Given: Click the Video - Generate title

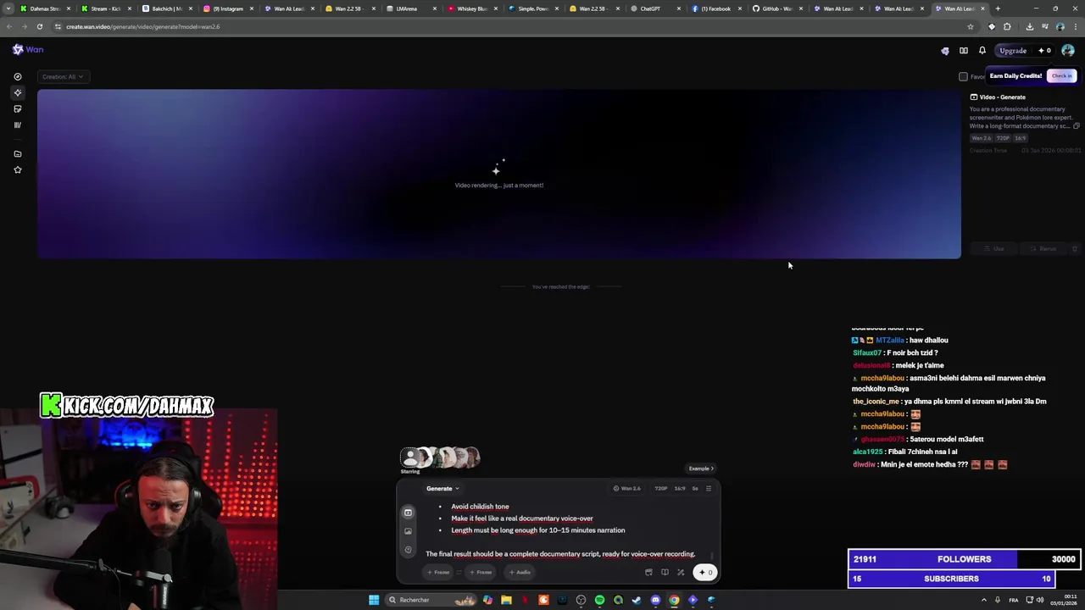Looking at the screenshot, I should tap(1002, 97).
